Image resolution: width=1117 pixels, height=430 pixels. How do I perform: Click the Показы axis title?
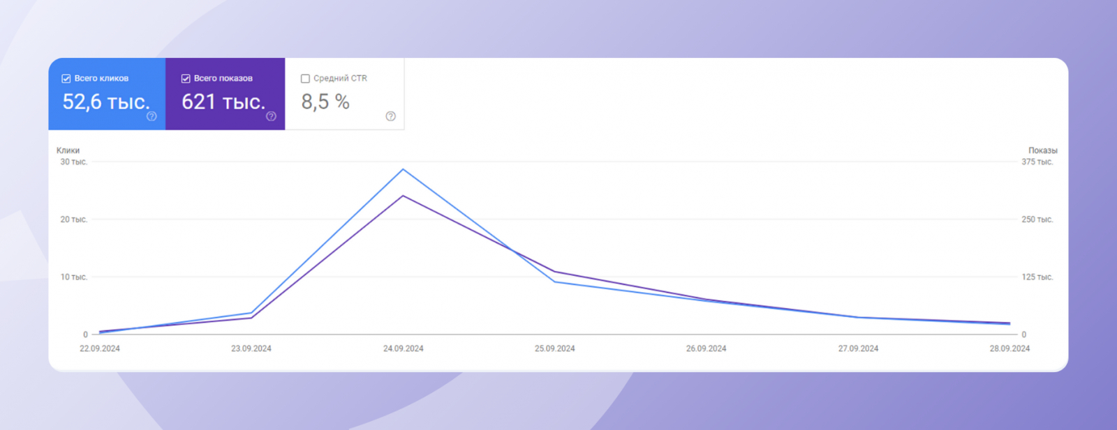click(1042, 151)
